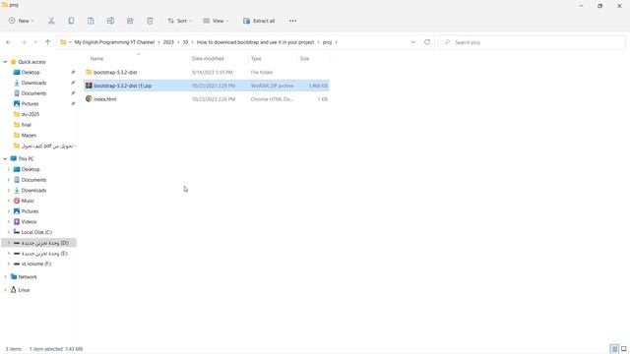Open the (E:) drive in sidebar

point(44,254)
